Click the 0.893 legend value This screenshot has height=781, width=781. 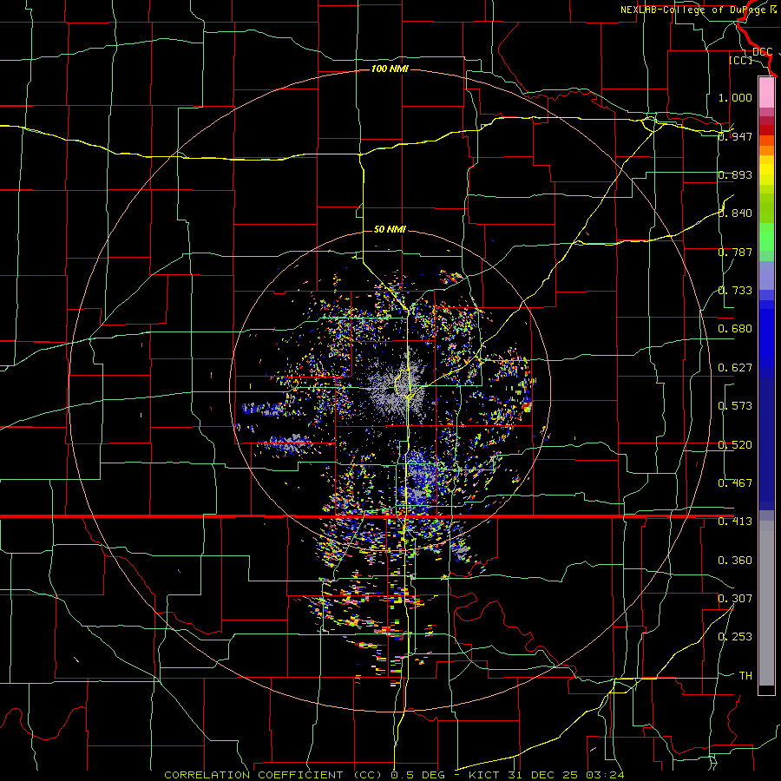tap(735, 174)
